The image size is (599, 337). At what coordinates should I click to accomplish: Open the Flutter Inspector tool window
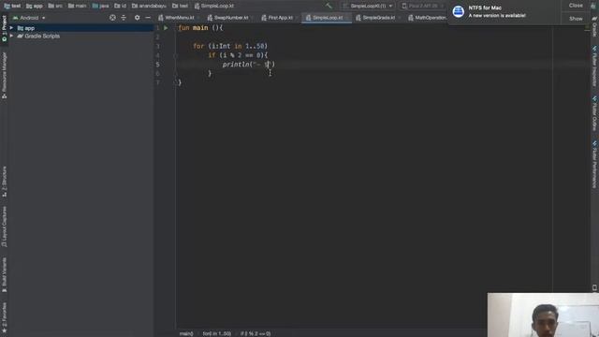(594, 66)
